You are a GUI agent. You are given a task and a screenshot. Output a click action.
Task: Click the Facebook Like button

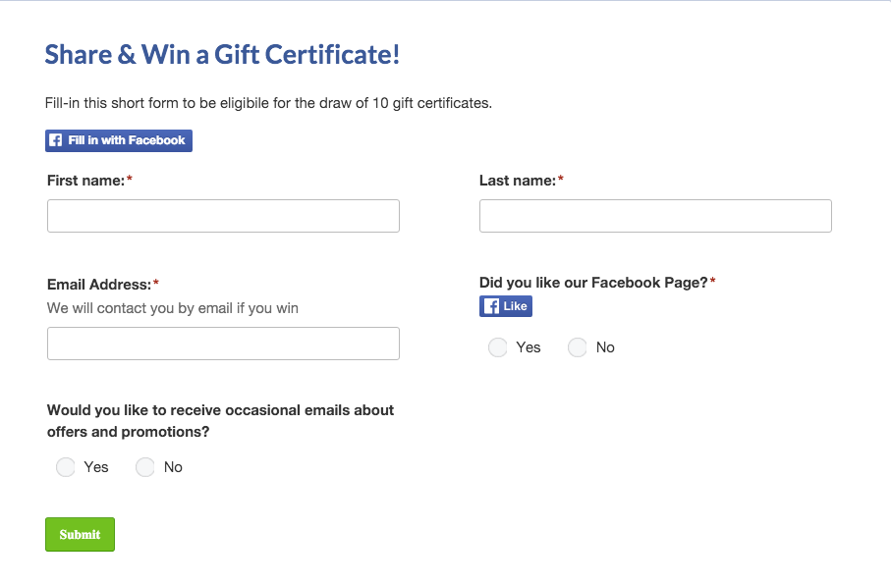pyautogui.click(x=506, y=306)
